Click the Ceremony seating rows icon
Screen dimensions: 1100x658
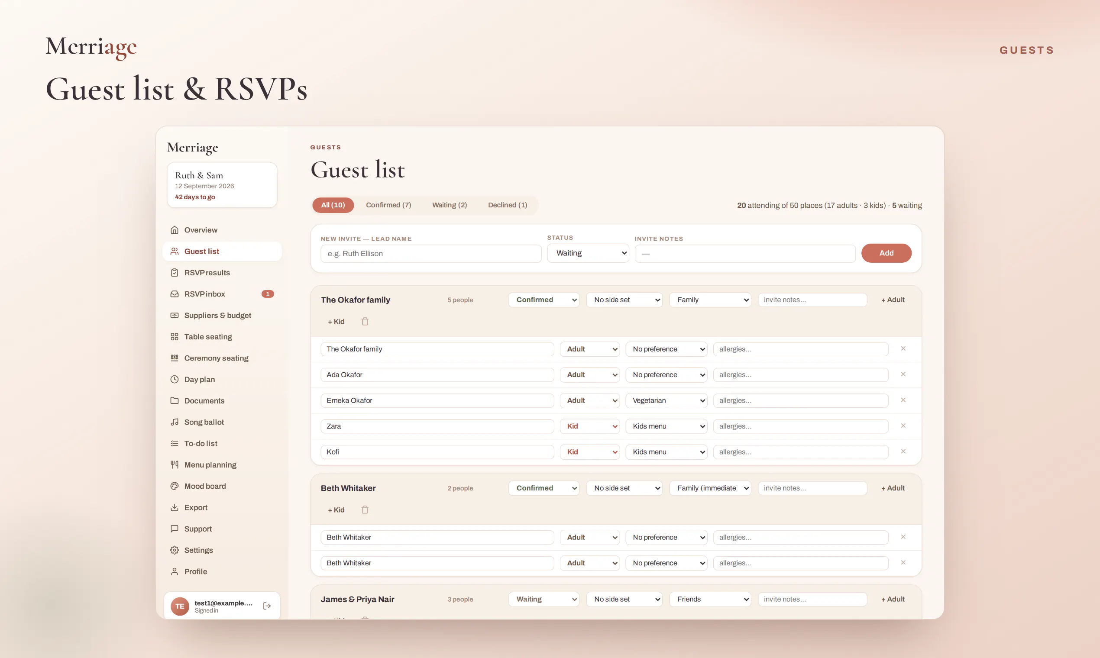175,358
